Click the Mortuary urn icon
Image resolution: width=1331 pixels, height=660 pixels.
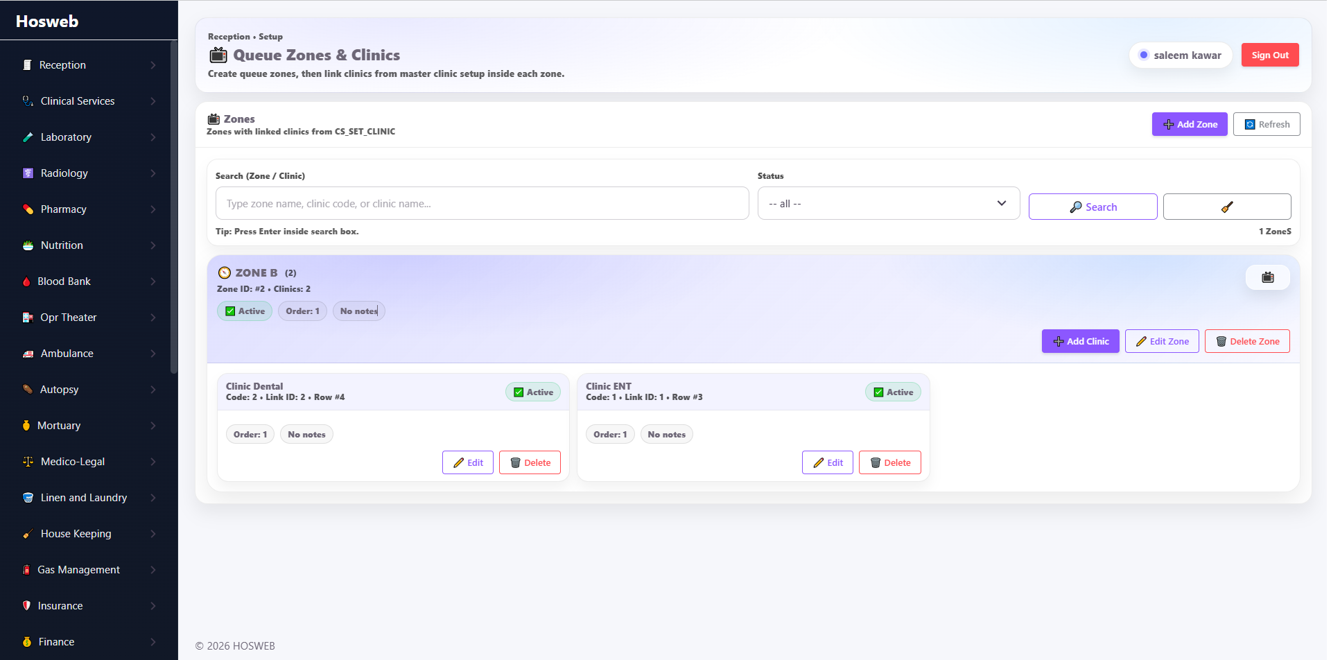coord(26,426)
